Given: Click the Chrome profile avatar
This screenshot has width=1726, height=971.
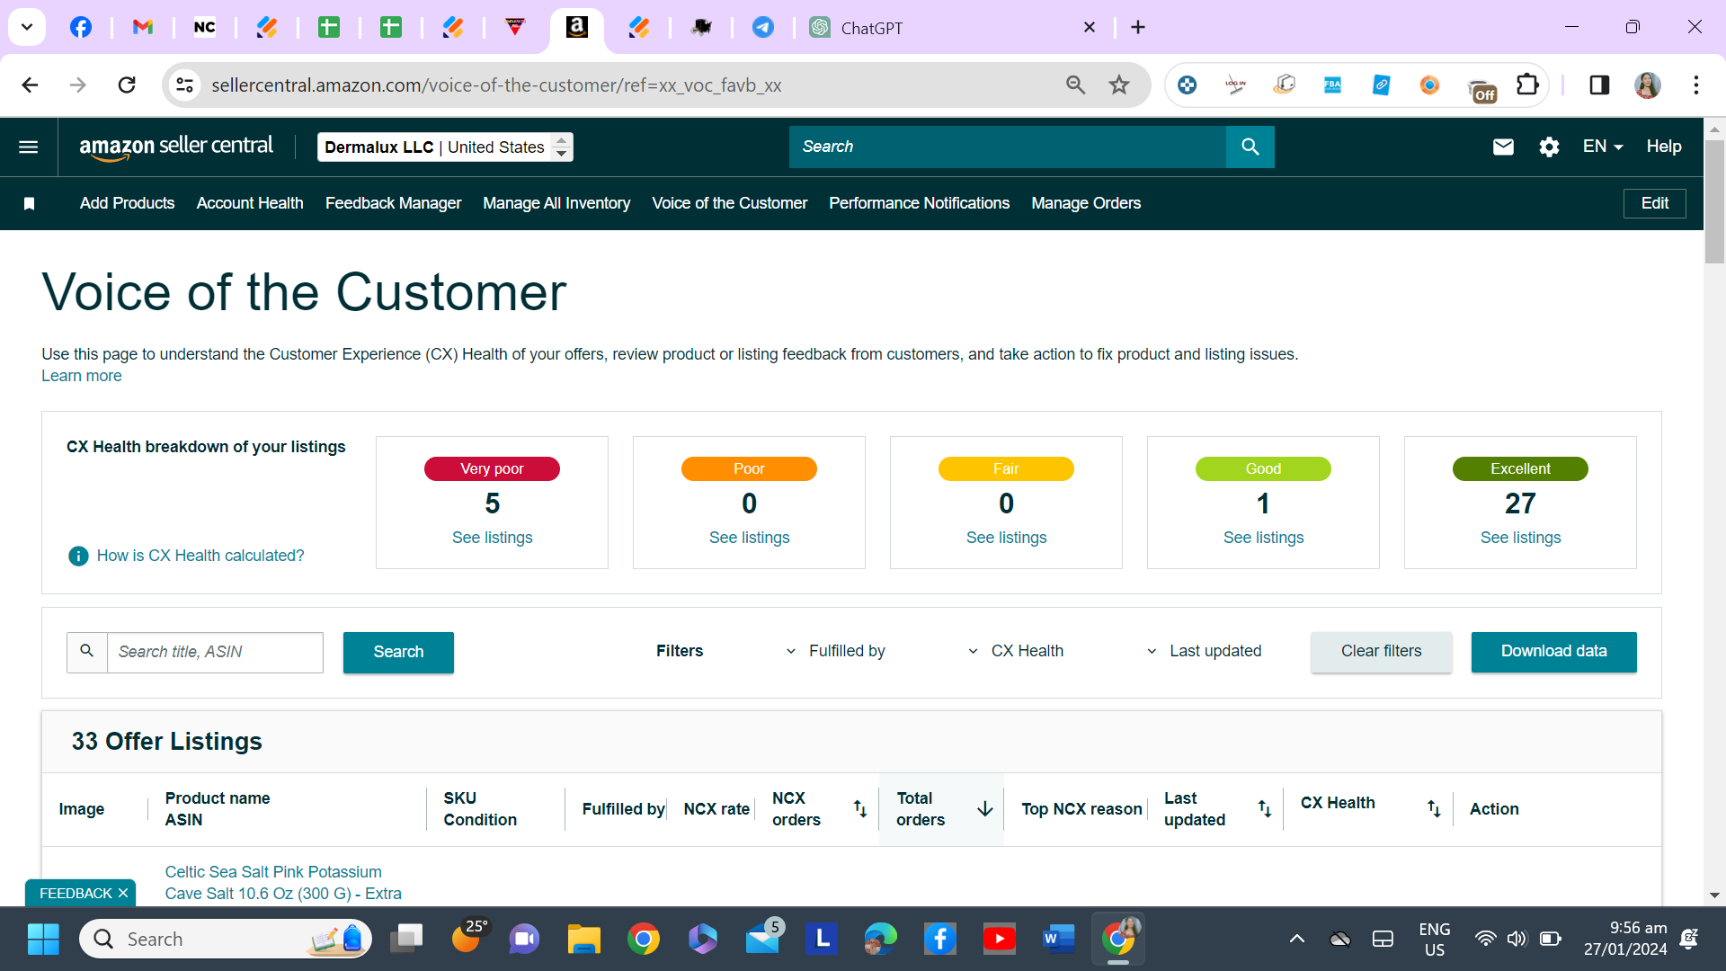Looking at the screenshot, I should [1647, 85].
